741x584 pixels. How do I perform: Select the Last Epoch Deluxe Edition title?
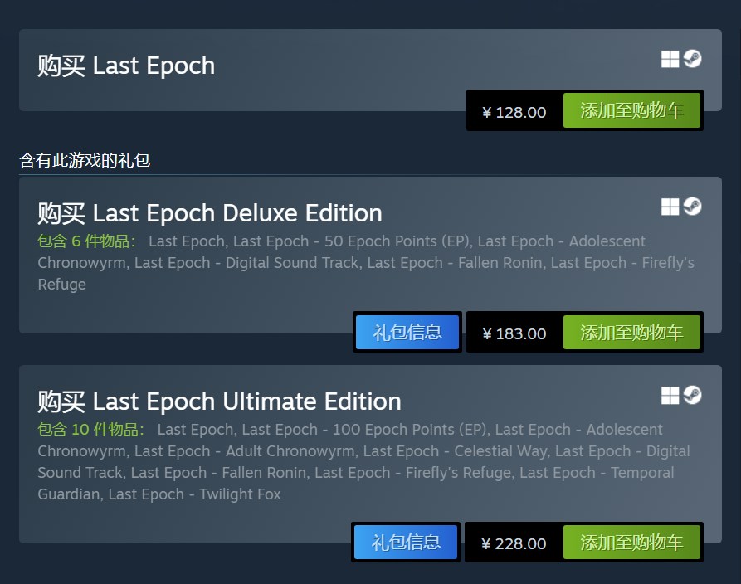pyautogui.click(x=210, y=213)
